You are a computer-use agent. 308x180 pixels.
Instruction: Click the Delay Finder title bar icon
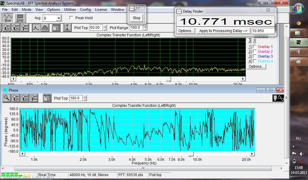point(179,11)
